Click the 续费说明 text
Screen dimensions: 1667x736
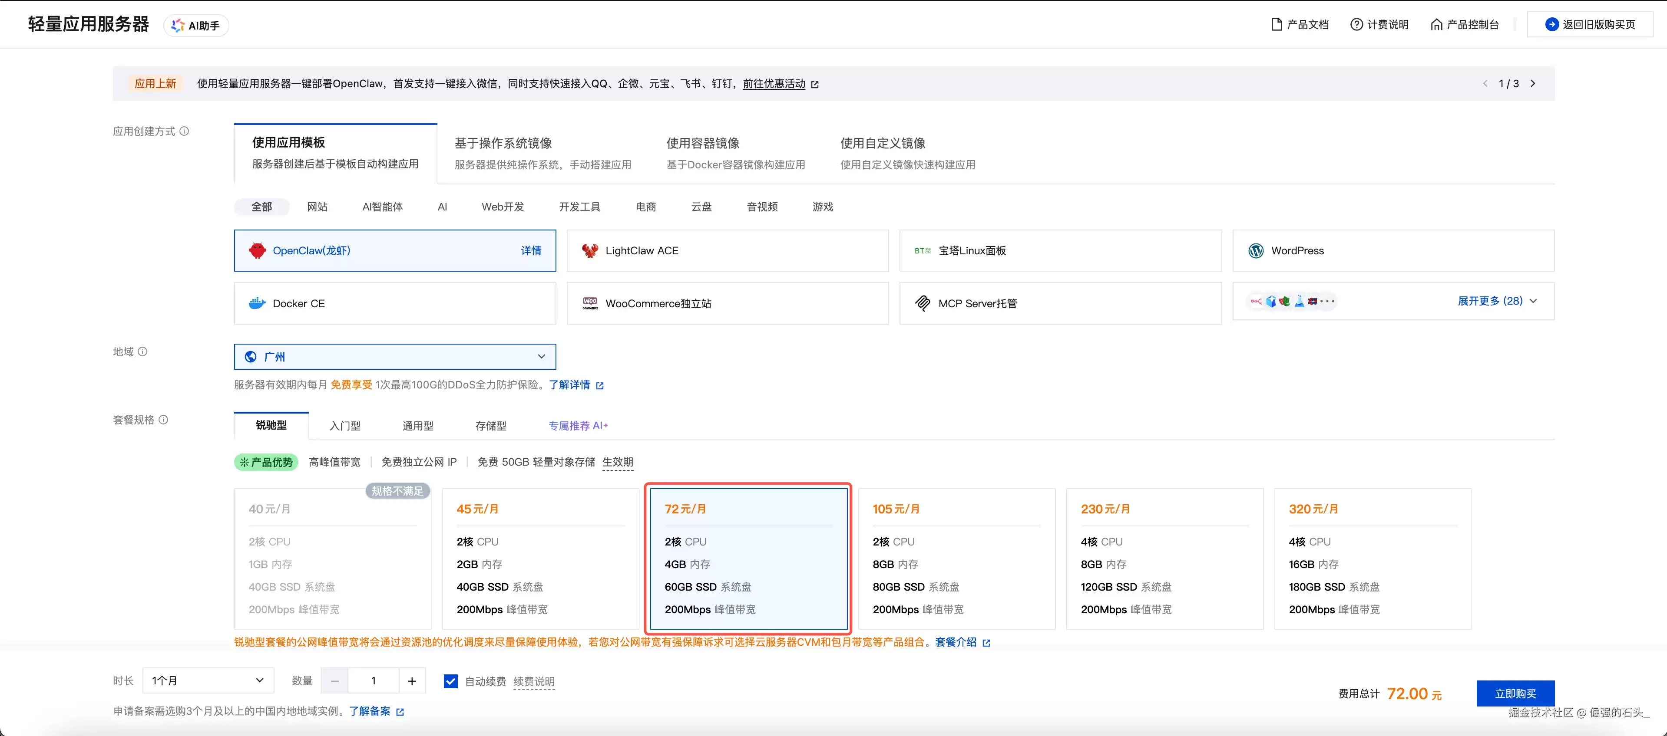click(534, 682)
